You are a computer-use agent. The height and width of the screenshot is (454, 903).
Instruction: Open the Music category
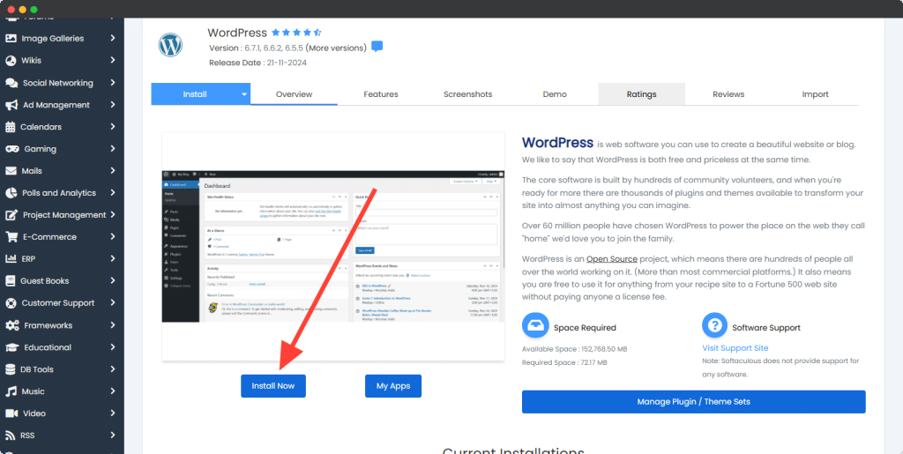(61, 391)
